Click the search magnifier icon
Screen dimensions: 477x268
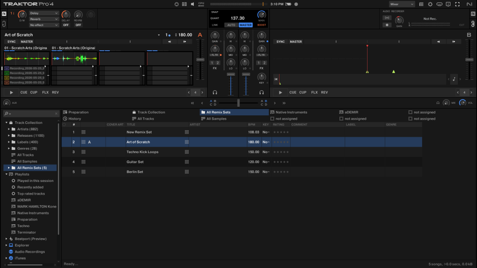(x=7, y=114)
